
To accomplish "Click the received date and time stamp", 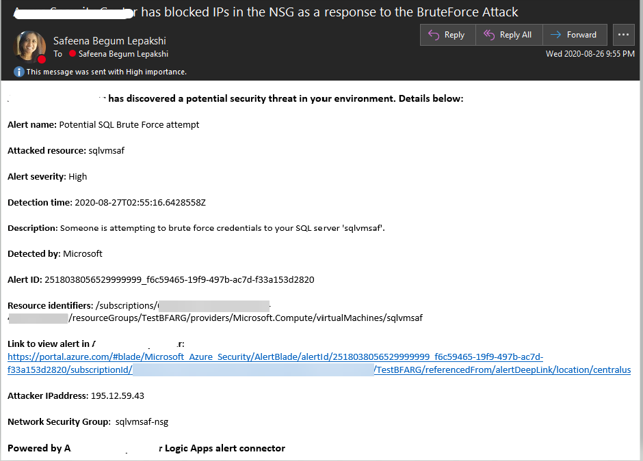I will click(x=590, y=54).
